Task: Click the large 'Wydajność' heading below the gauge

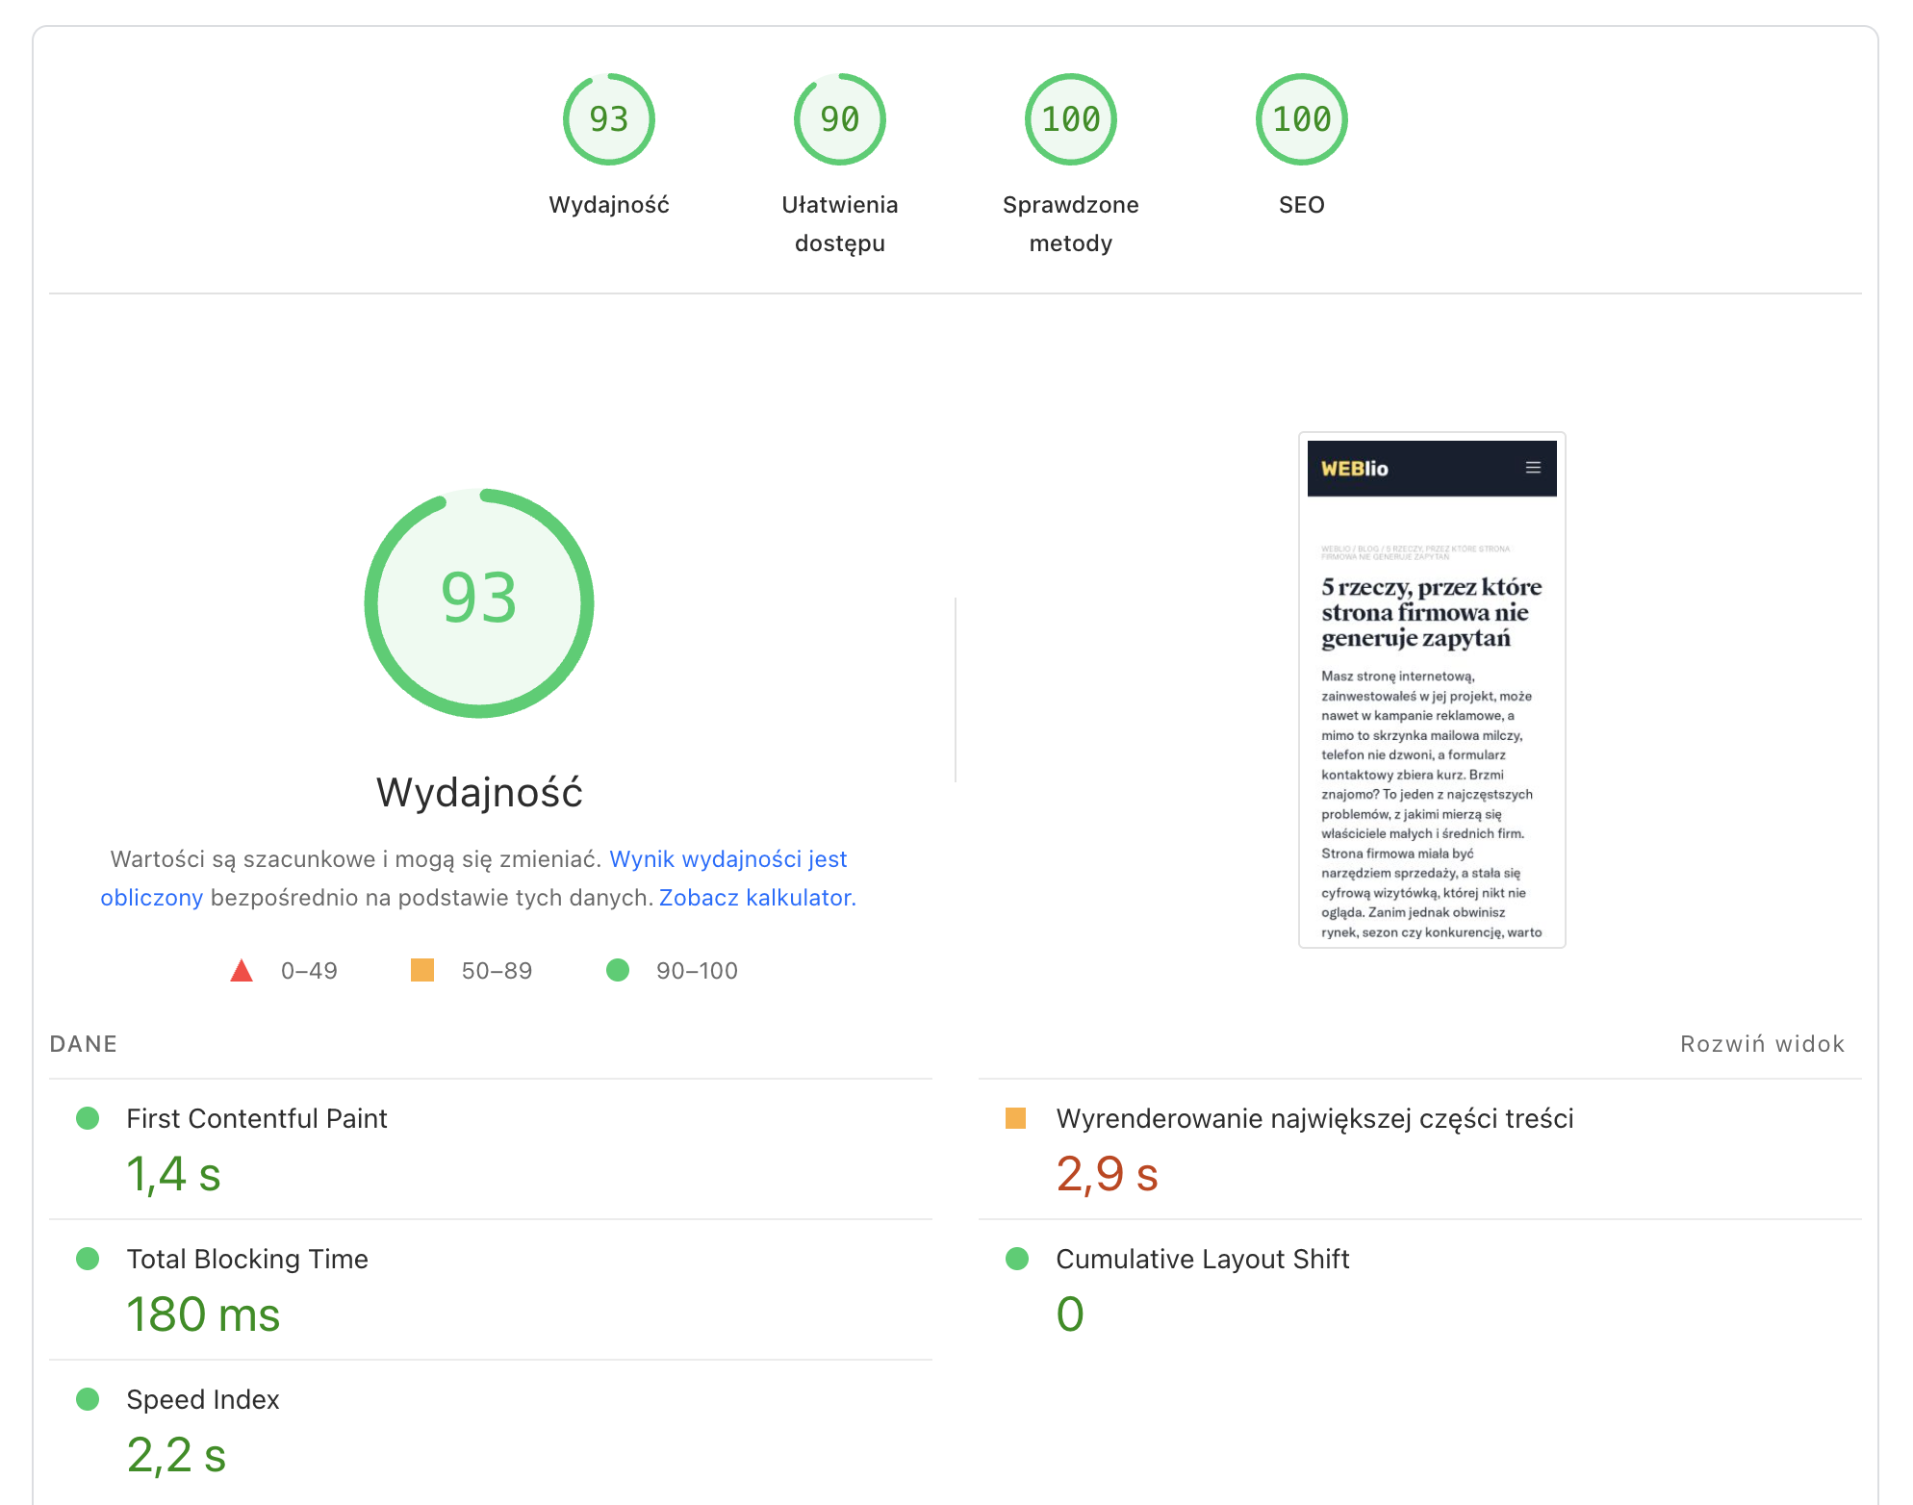Action: click(479, 793)
